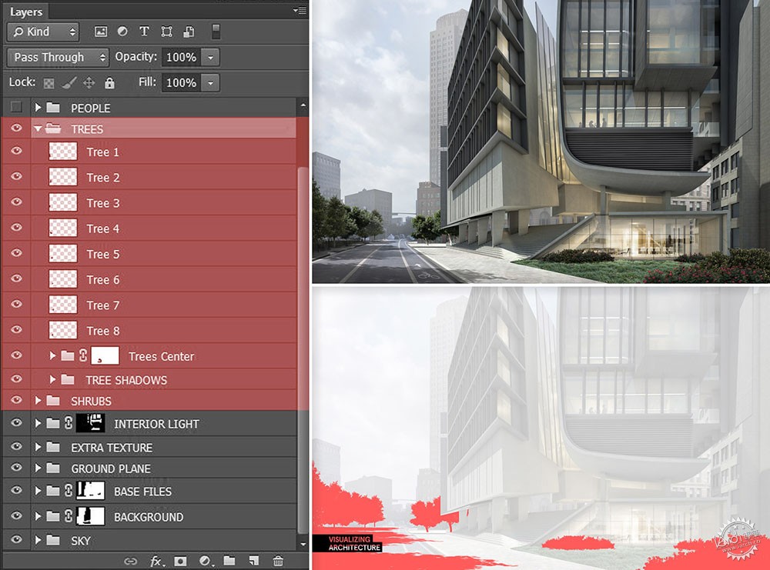Click mask link icon on INTERIOR LIGHT
The width and height of the screenshot is (770, 570).
[x=69, y=423]
